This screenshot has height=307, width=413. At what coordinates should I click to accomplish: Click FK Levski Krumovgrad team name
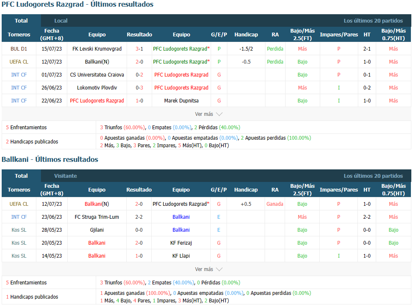tap(97, 49)
